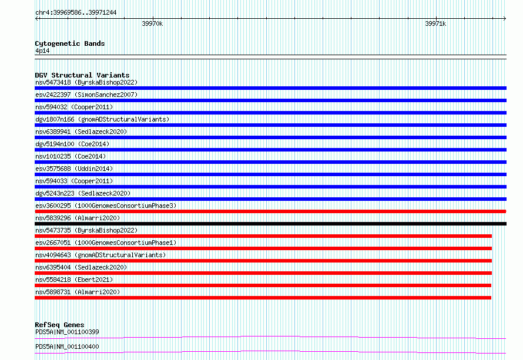Image resolution: width=523 pixels, height=360 pixels.
Task: Click the Cytogenetic Bands track title
Action: point(70,43)
